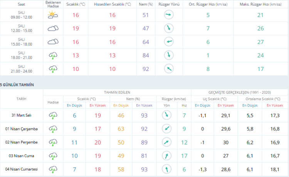This screenshot has width=289, height=177.
Task: Click the rain icon for 02 Nisan Perşembe
Action: [x=53, y=142]
